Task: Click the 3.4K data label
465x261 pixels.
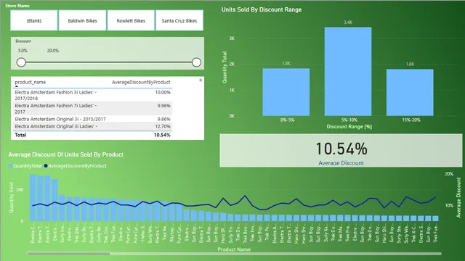Action: click(348, 22)
